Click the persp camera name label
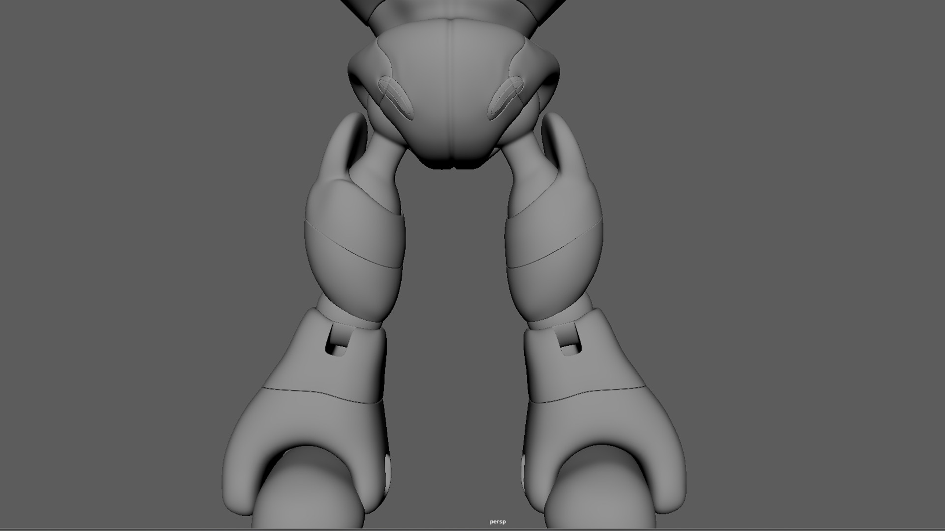This screenshot has height=531, width=945. click(x=498, y=522)
